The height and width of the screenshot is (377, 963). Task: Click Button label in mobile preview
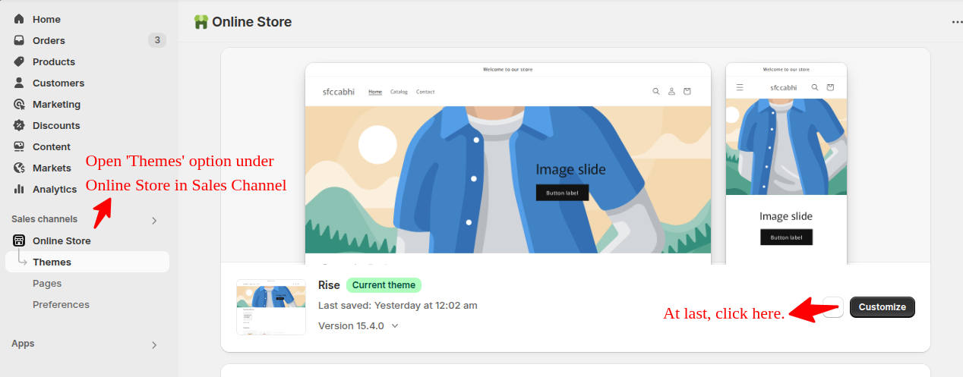(x=786, y=237)
